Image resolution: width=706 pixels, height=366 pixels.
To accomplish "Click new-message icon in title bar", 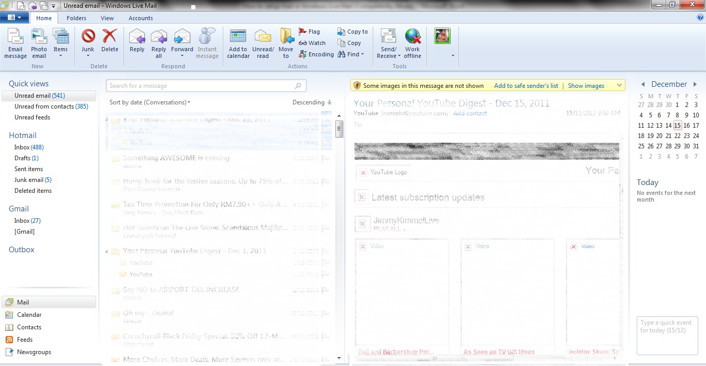I will [x=21, y=6].
